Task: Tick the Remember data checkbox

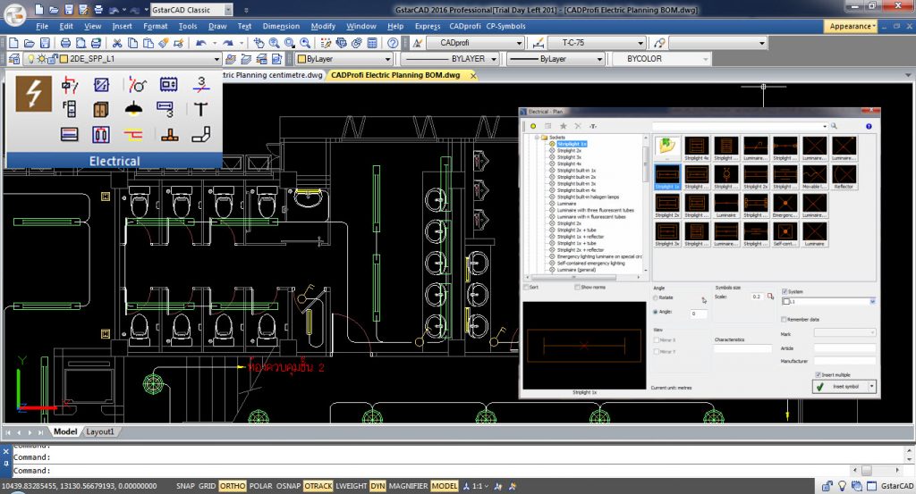Action: point(785,319)
